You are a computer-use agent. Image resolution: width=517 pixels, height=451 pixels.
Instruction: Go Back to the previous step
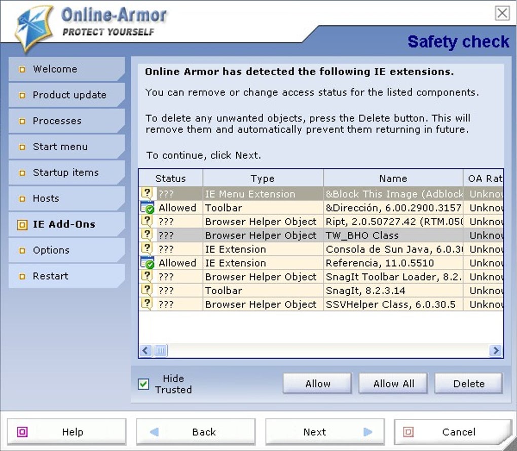coord(196,432)
